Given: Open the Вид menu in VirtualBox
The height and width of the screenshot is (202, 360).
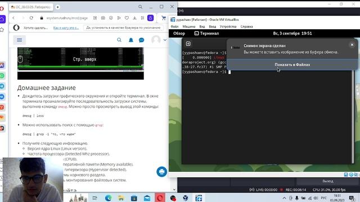Looking at the screenshot, I should tap(202, 26).
